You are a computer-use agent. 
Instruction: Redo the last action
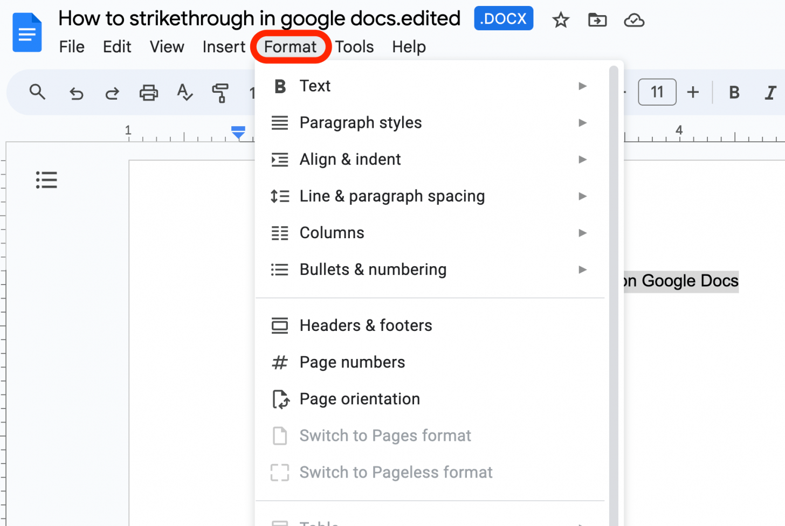point(112,93)
